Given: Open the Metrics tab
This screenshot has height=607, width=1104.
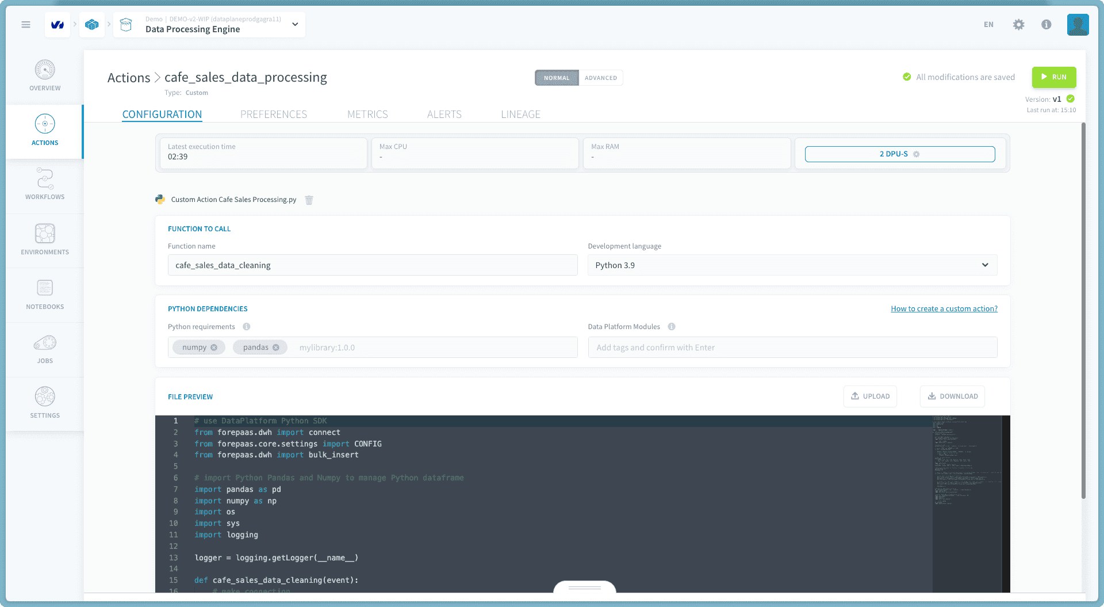Looking at the screenshot, I should coord(367,114).
